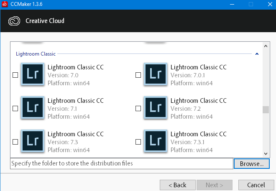Viewport: 276px width, 191px height.
Task: Click the Creative Cloud logo icon
Action: tap(14, 21)
